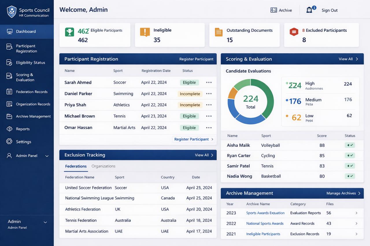Click the Status column header in Participant Registration
This screenshot has width=370, height=246.
click(x=188, y=71)
